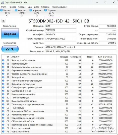Go to previous disk with back arrow
Screen dimensions: 118x135
3,21
